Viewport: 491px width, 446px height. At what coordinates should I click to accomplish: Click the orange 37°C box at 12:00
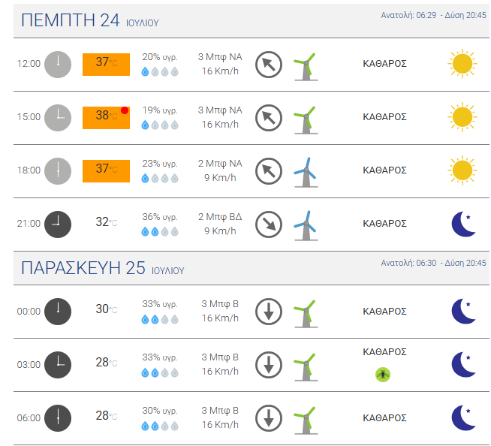(106, 65)
